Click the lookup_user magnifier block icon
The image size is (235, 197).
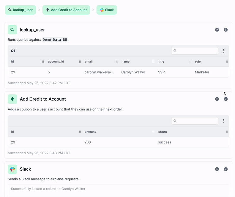click(12, 30)
